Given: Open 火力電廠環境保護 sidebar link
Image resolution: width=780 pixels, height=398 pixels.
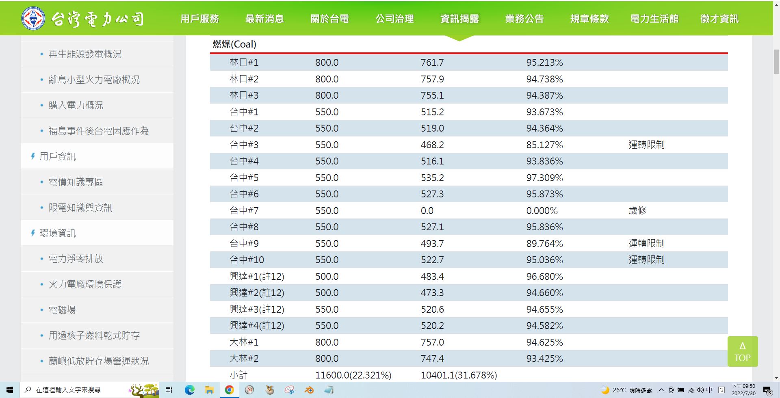Looking at the screenshot, I should [85, 284].
